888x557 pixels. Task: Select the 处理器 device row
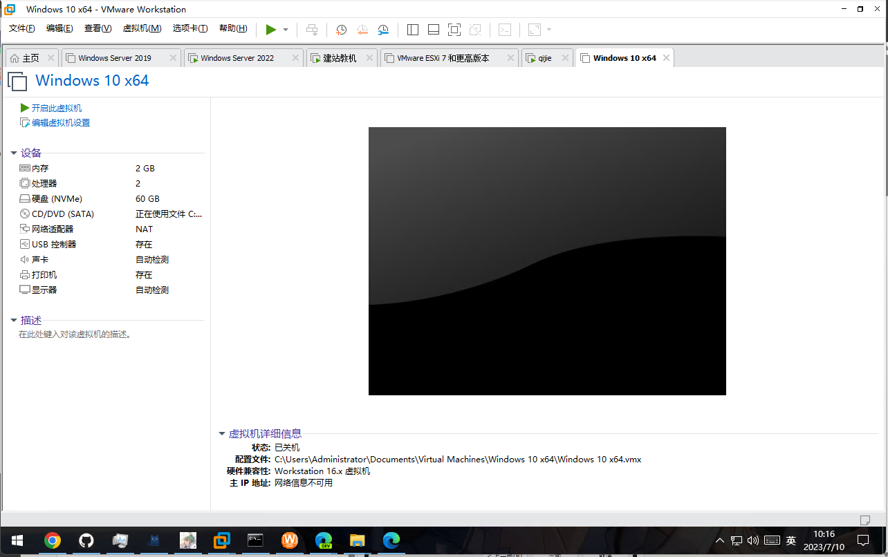[x=111, y=184]
